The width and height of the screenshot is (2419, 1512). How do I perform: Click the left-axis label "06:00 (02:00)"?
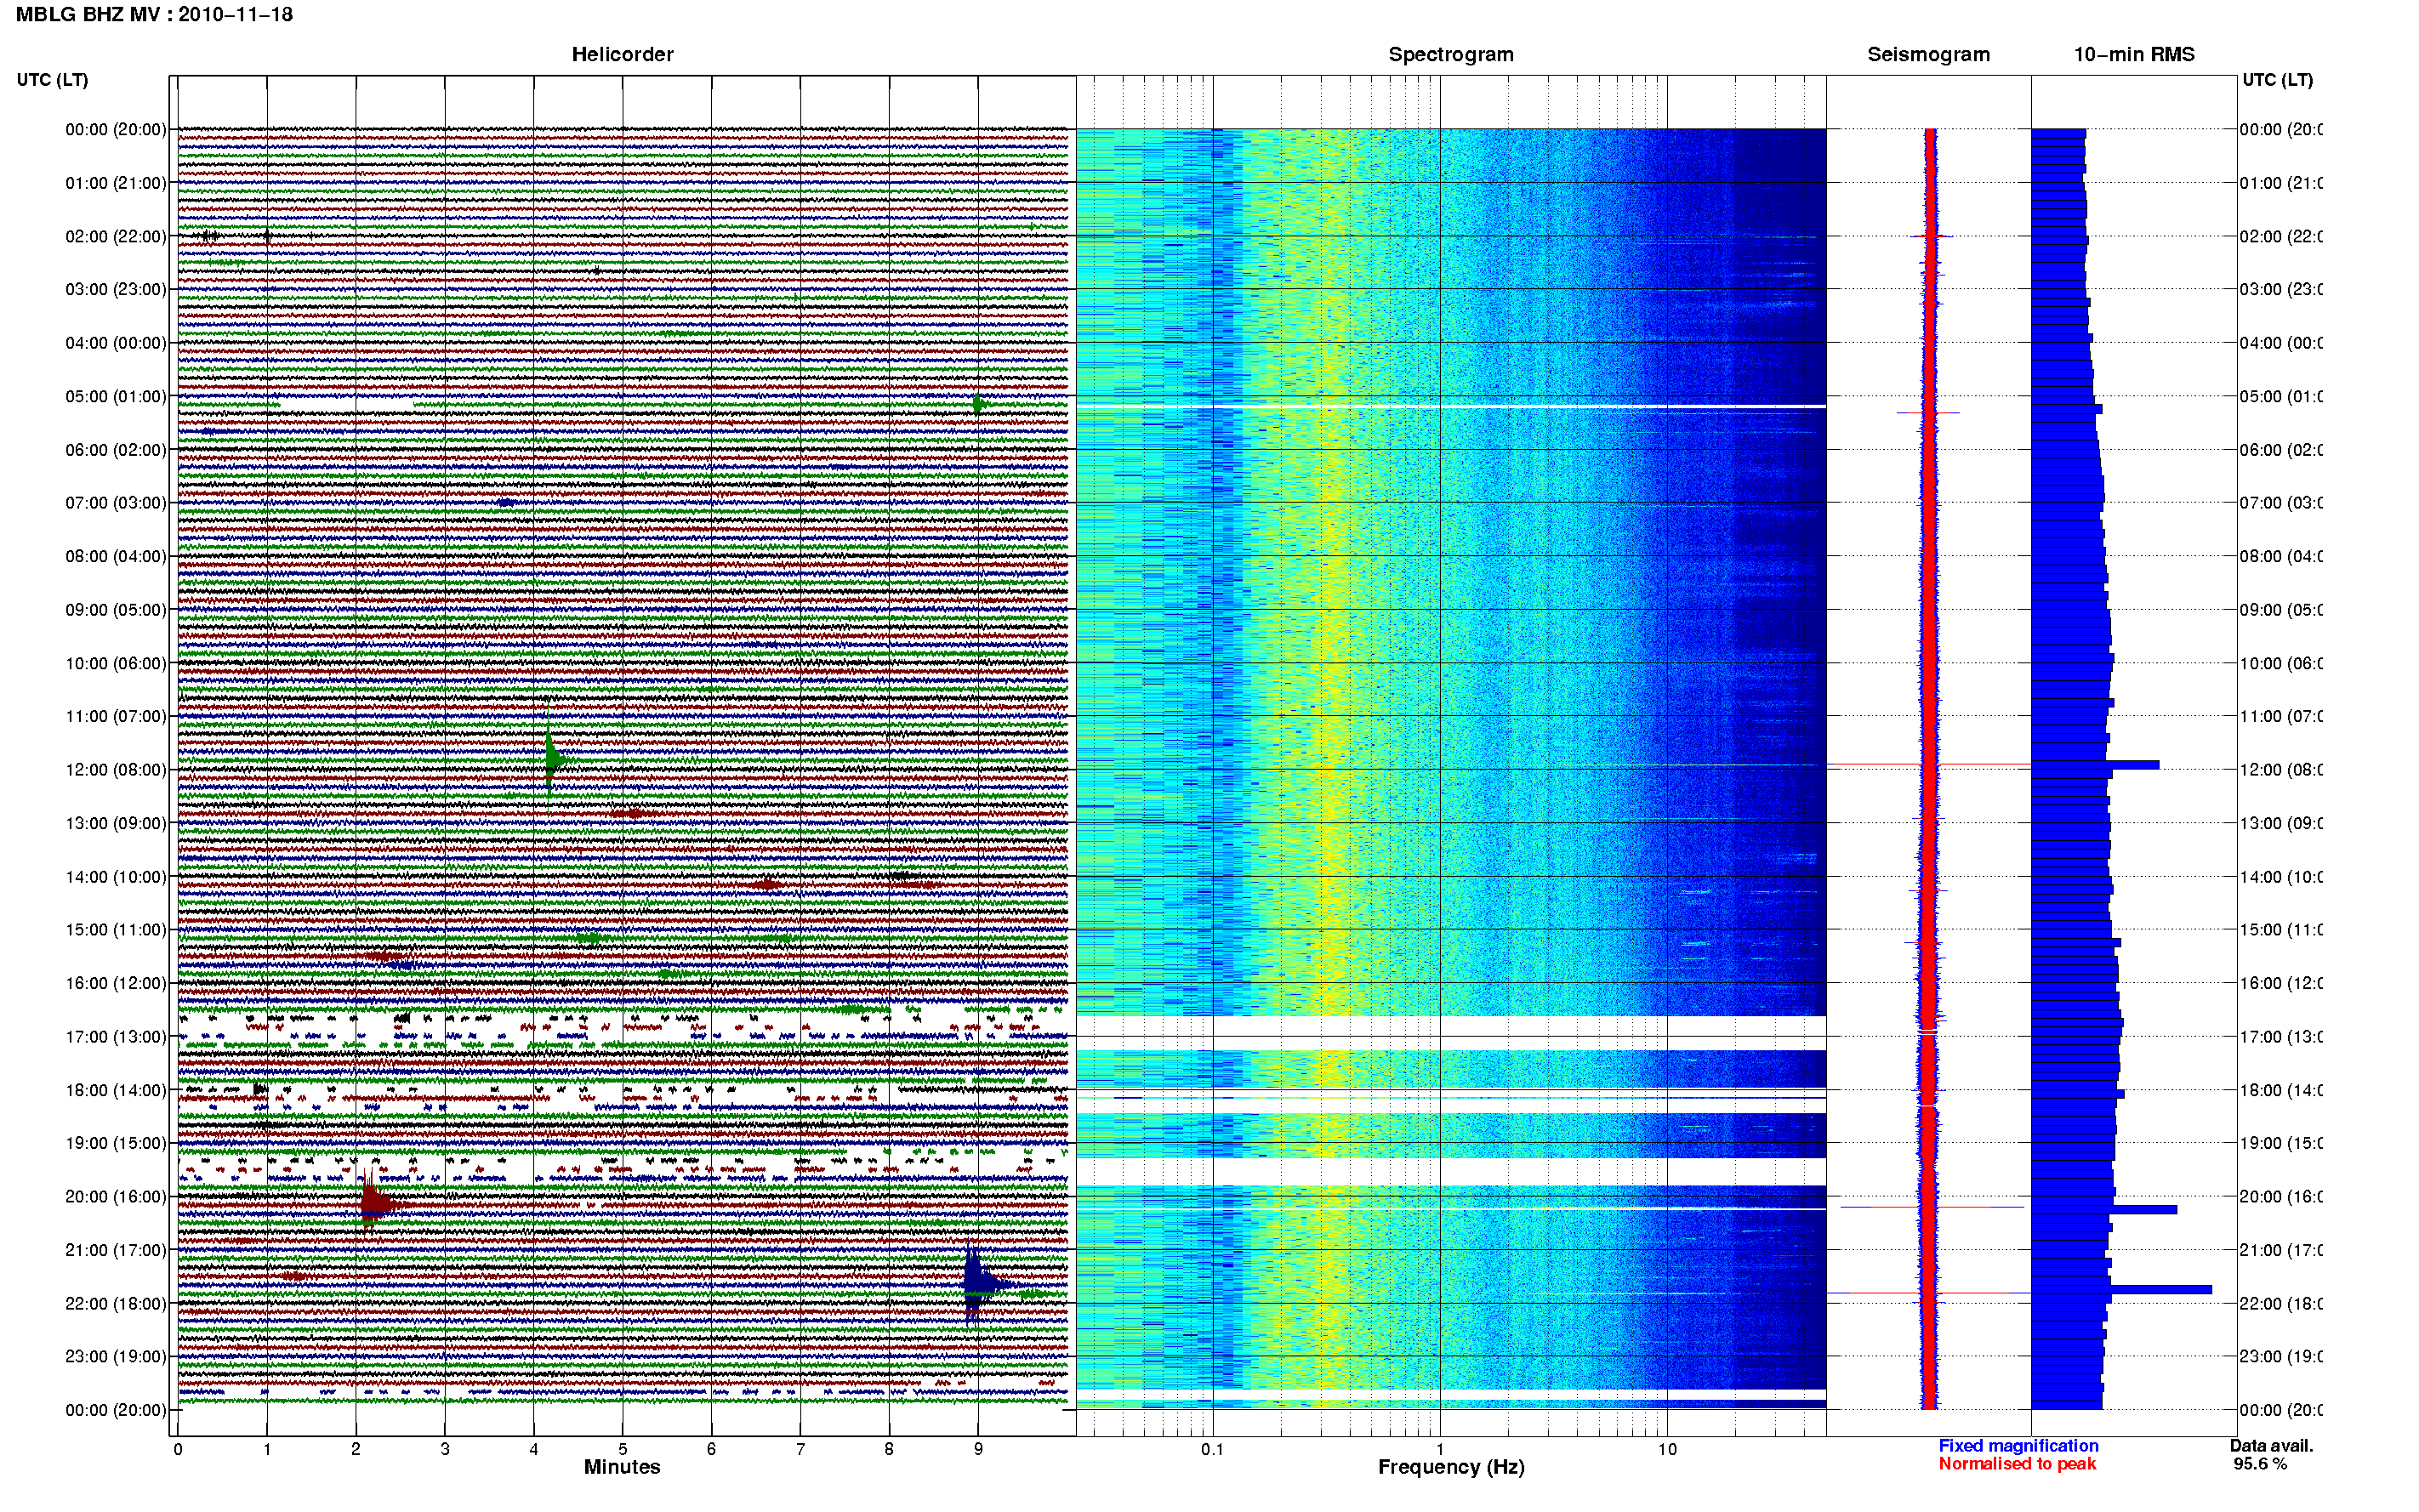click(x=116, y=450)
